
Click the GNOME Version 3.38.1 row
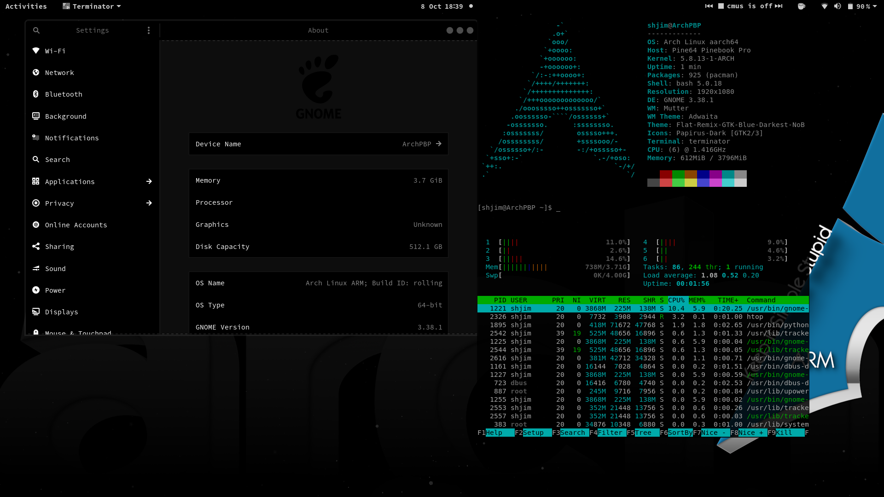click(x=319, y=327)
